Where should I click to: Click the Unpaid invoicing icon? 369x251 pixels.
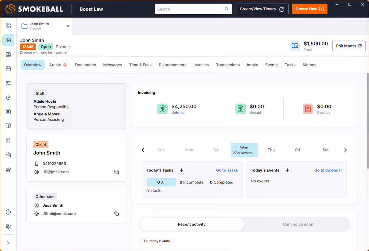click(x=241, y=109)
